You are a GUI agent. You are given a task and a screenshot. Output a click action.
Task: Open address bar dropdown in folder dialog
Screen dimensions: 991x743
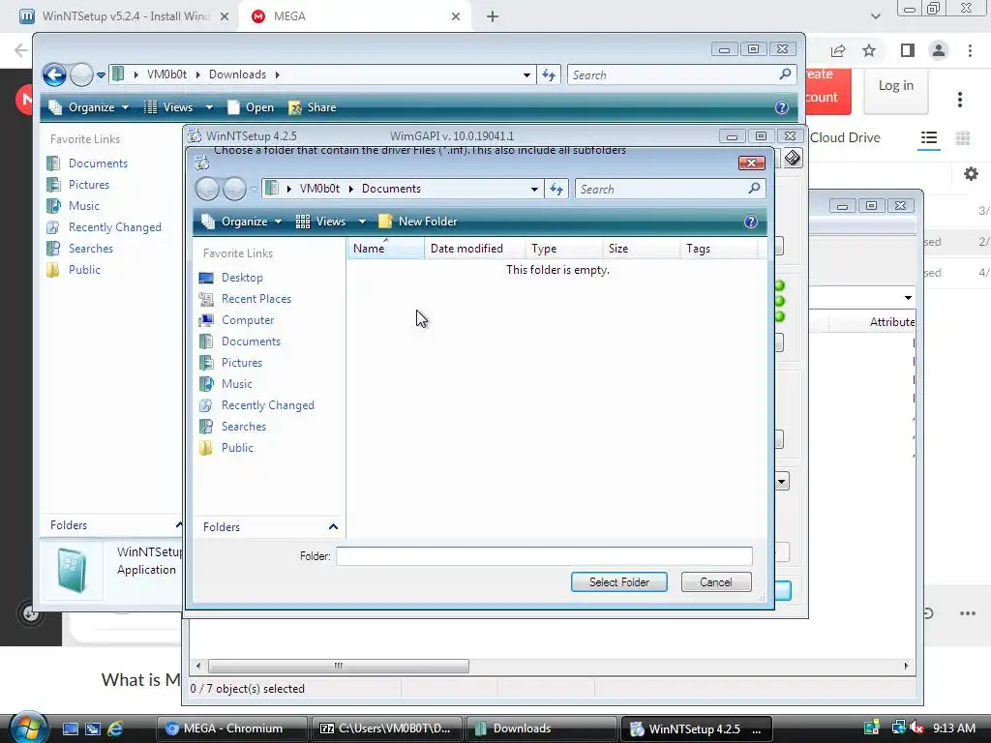click(534, 189)
